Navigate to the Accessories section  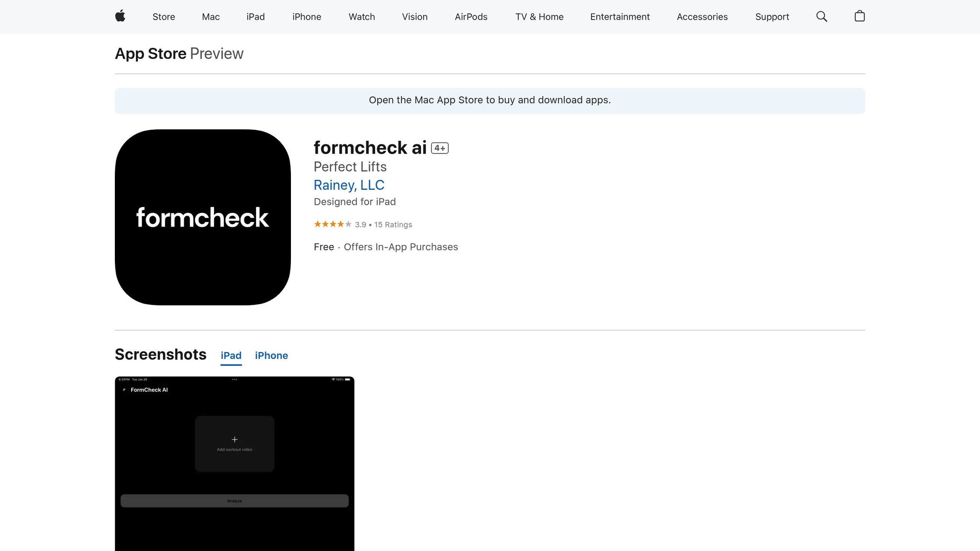(x=702, y=16)
